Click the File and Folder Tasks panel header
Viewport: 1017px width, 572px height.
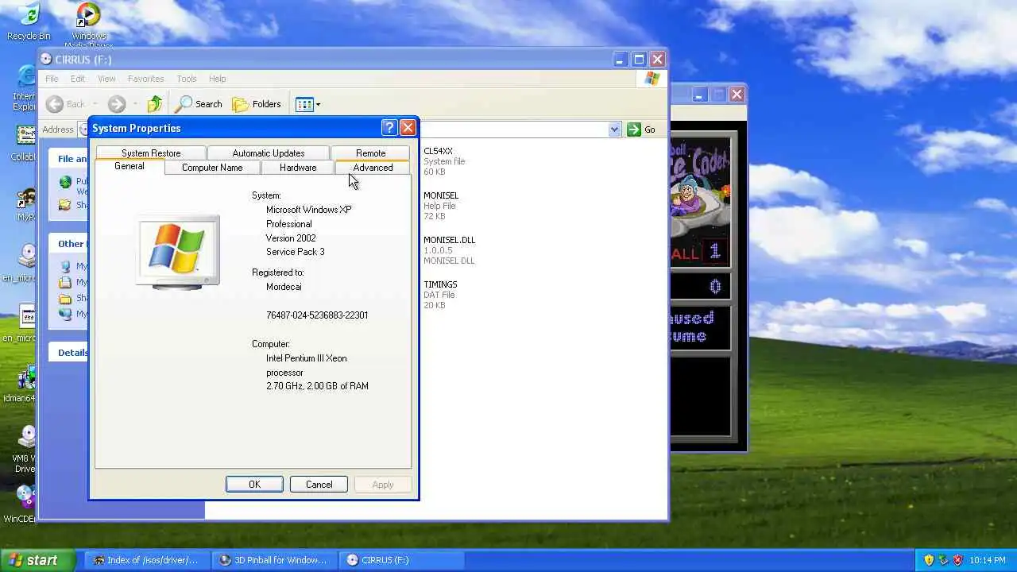[x=68, y=159]
